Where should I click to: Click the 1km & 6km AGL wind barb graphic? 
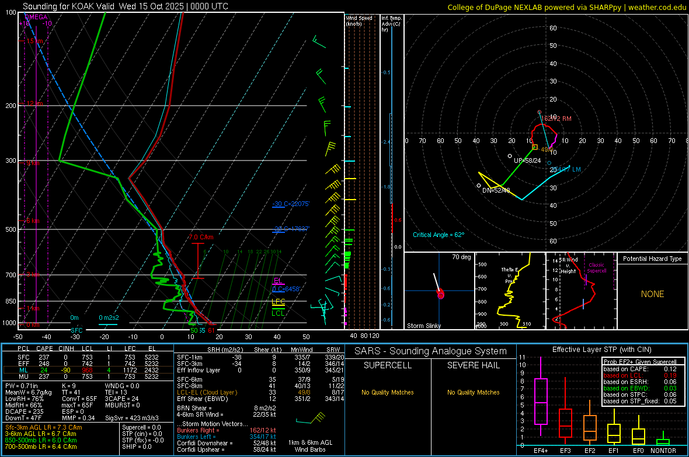[x=311, y=418]
